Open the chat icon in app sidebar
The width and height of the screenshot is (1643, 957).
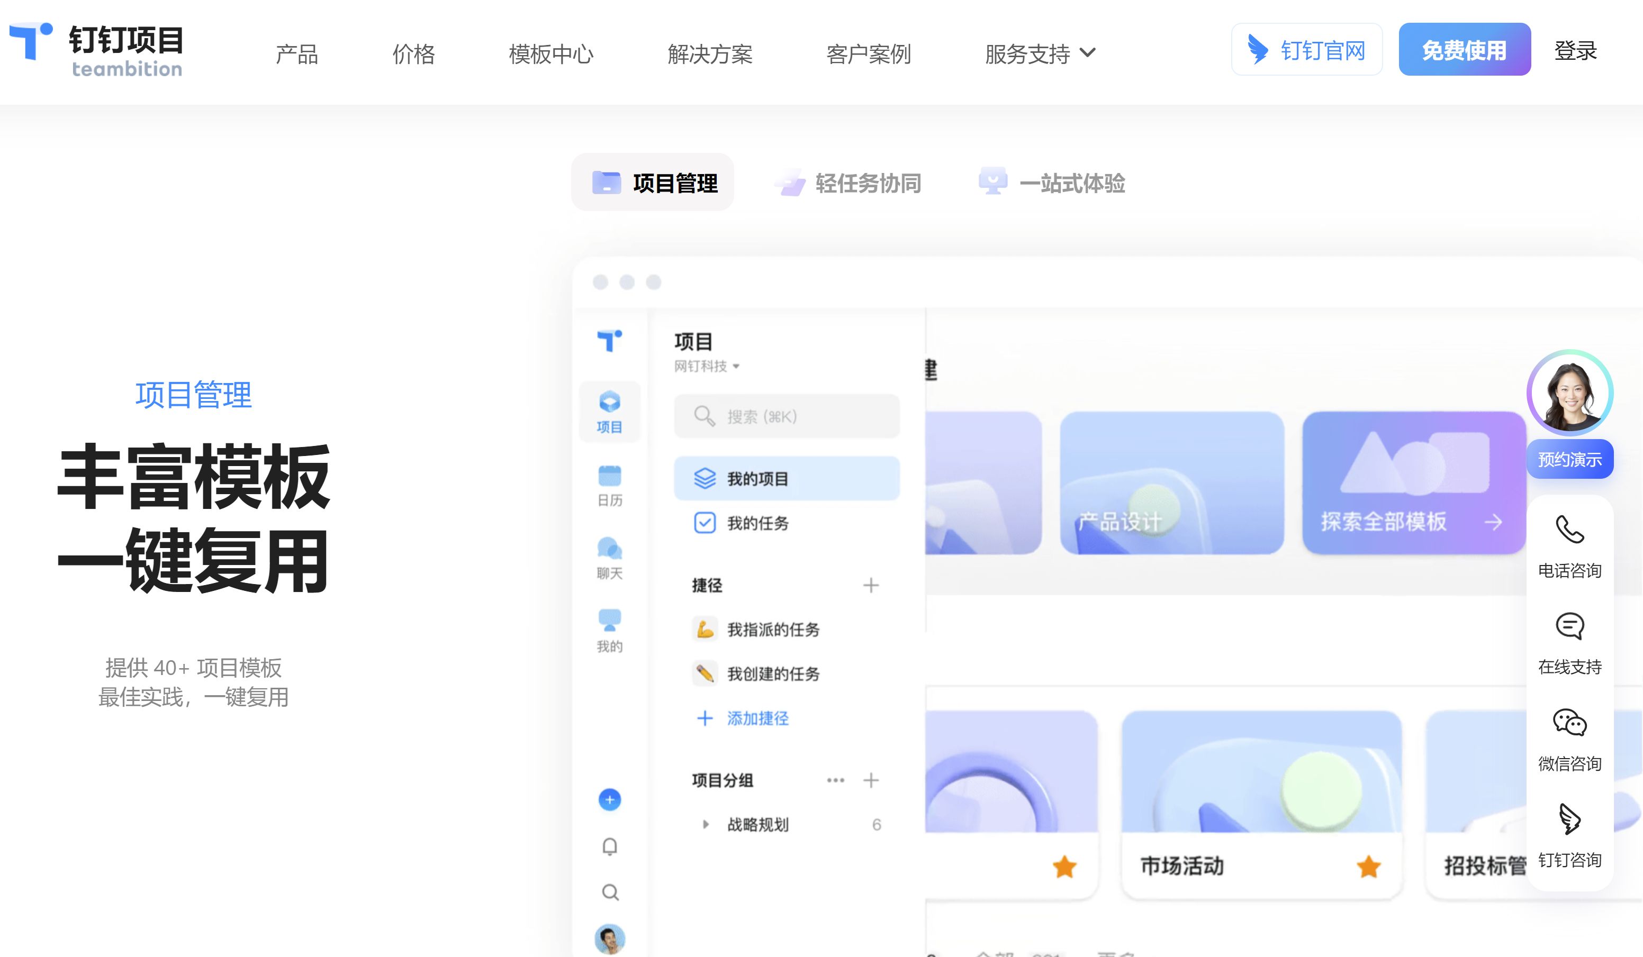(x=610, y=549)
